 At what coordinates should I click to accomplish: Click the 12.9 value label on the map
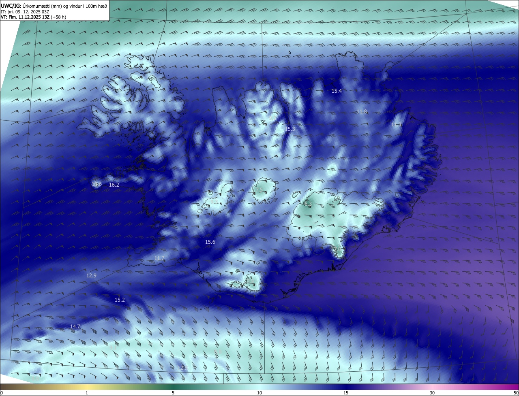[91, 276]
